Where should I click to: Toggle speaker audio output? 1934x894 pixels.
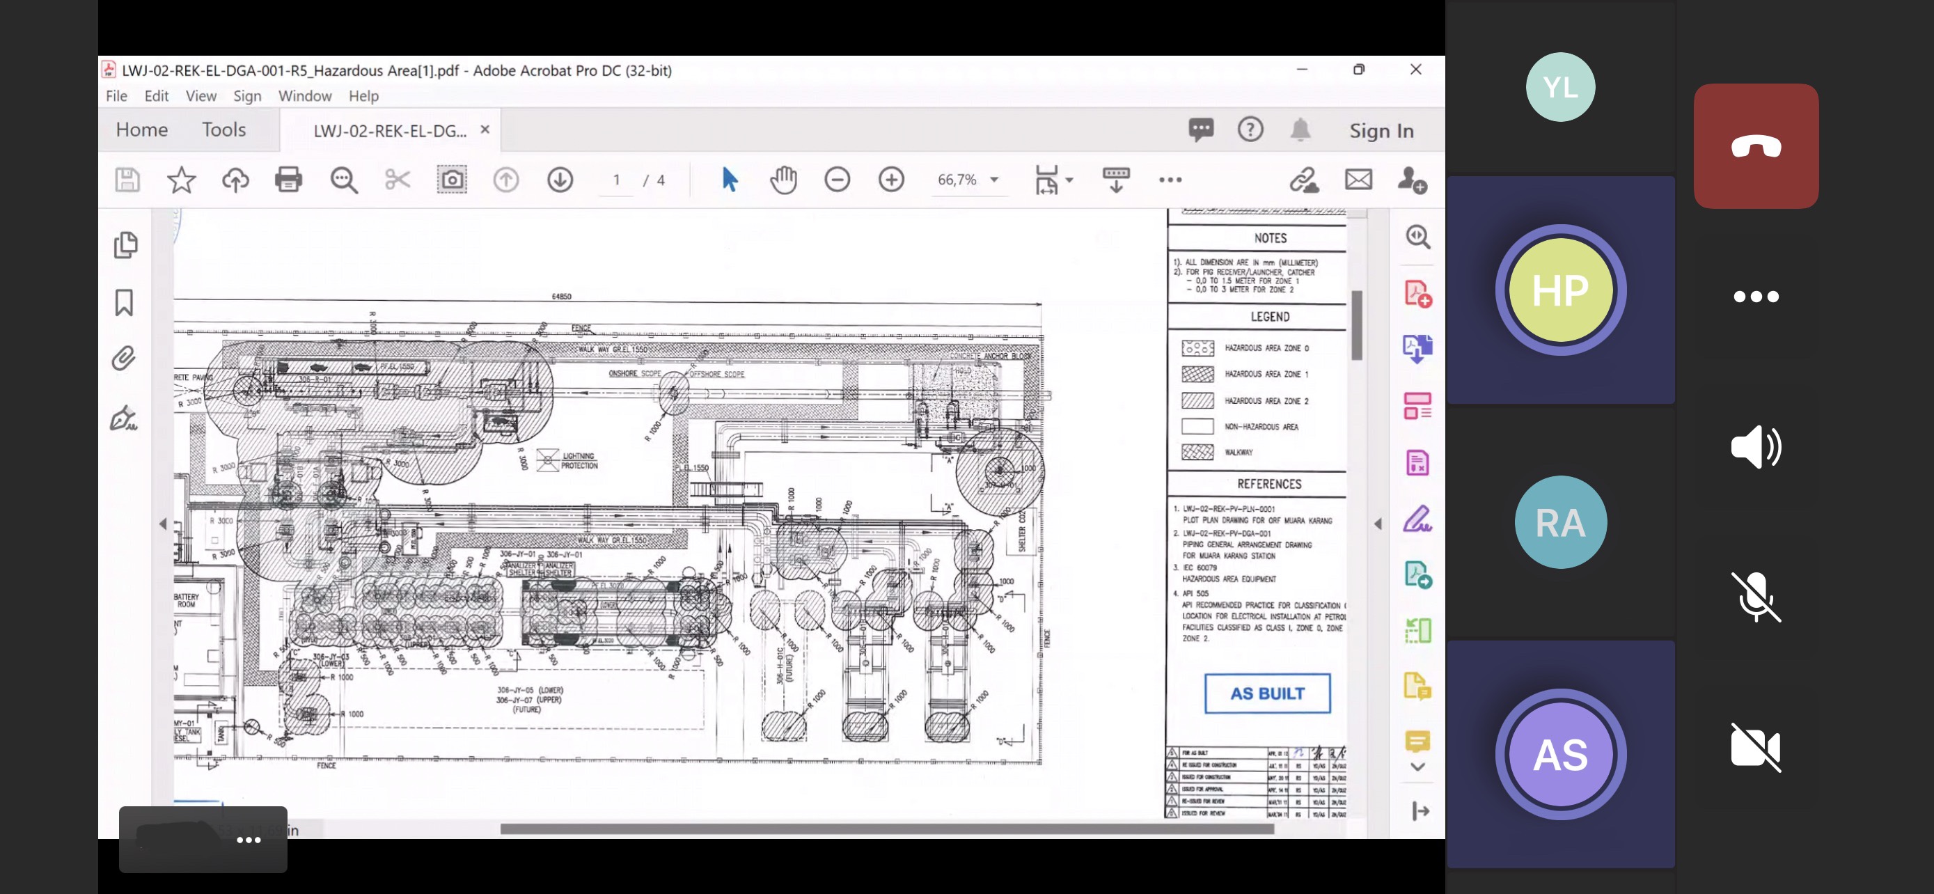(x=1755, y=448)
